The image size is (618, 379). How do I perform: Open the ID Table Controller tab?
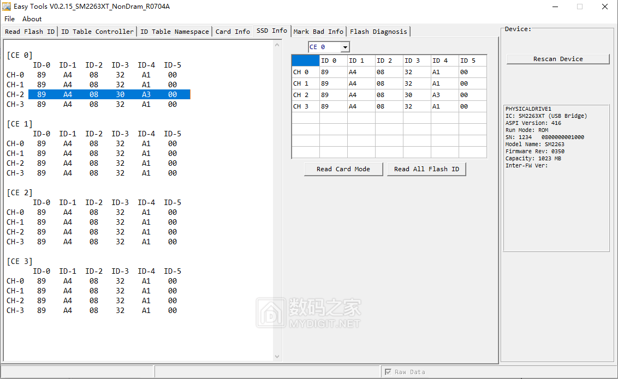97,31
